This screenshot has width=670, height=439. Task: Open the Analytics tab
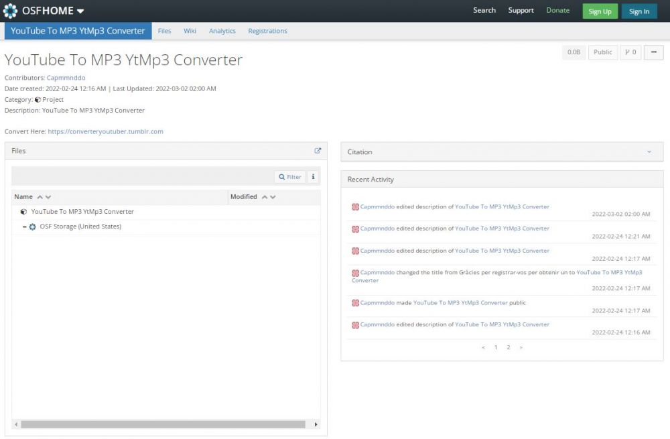[x=222, y=31]
